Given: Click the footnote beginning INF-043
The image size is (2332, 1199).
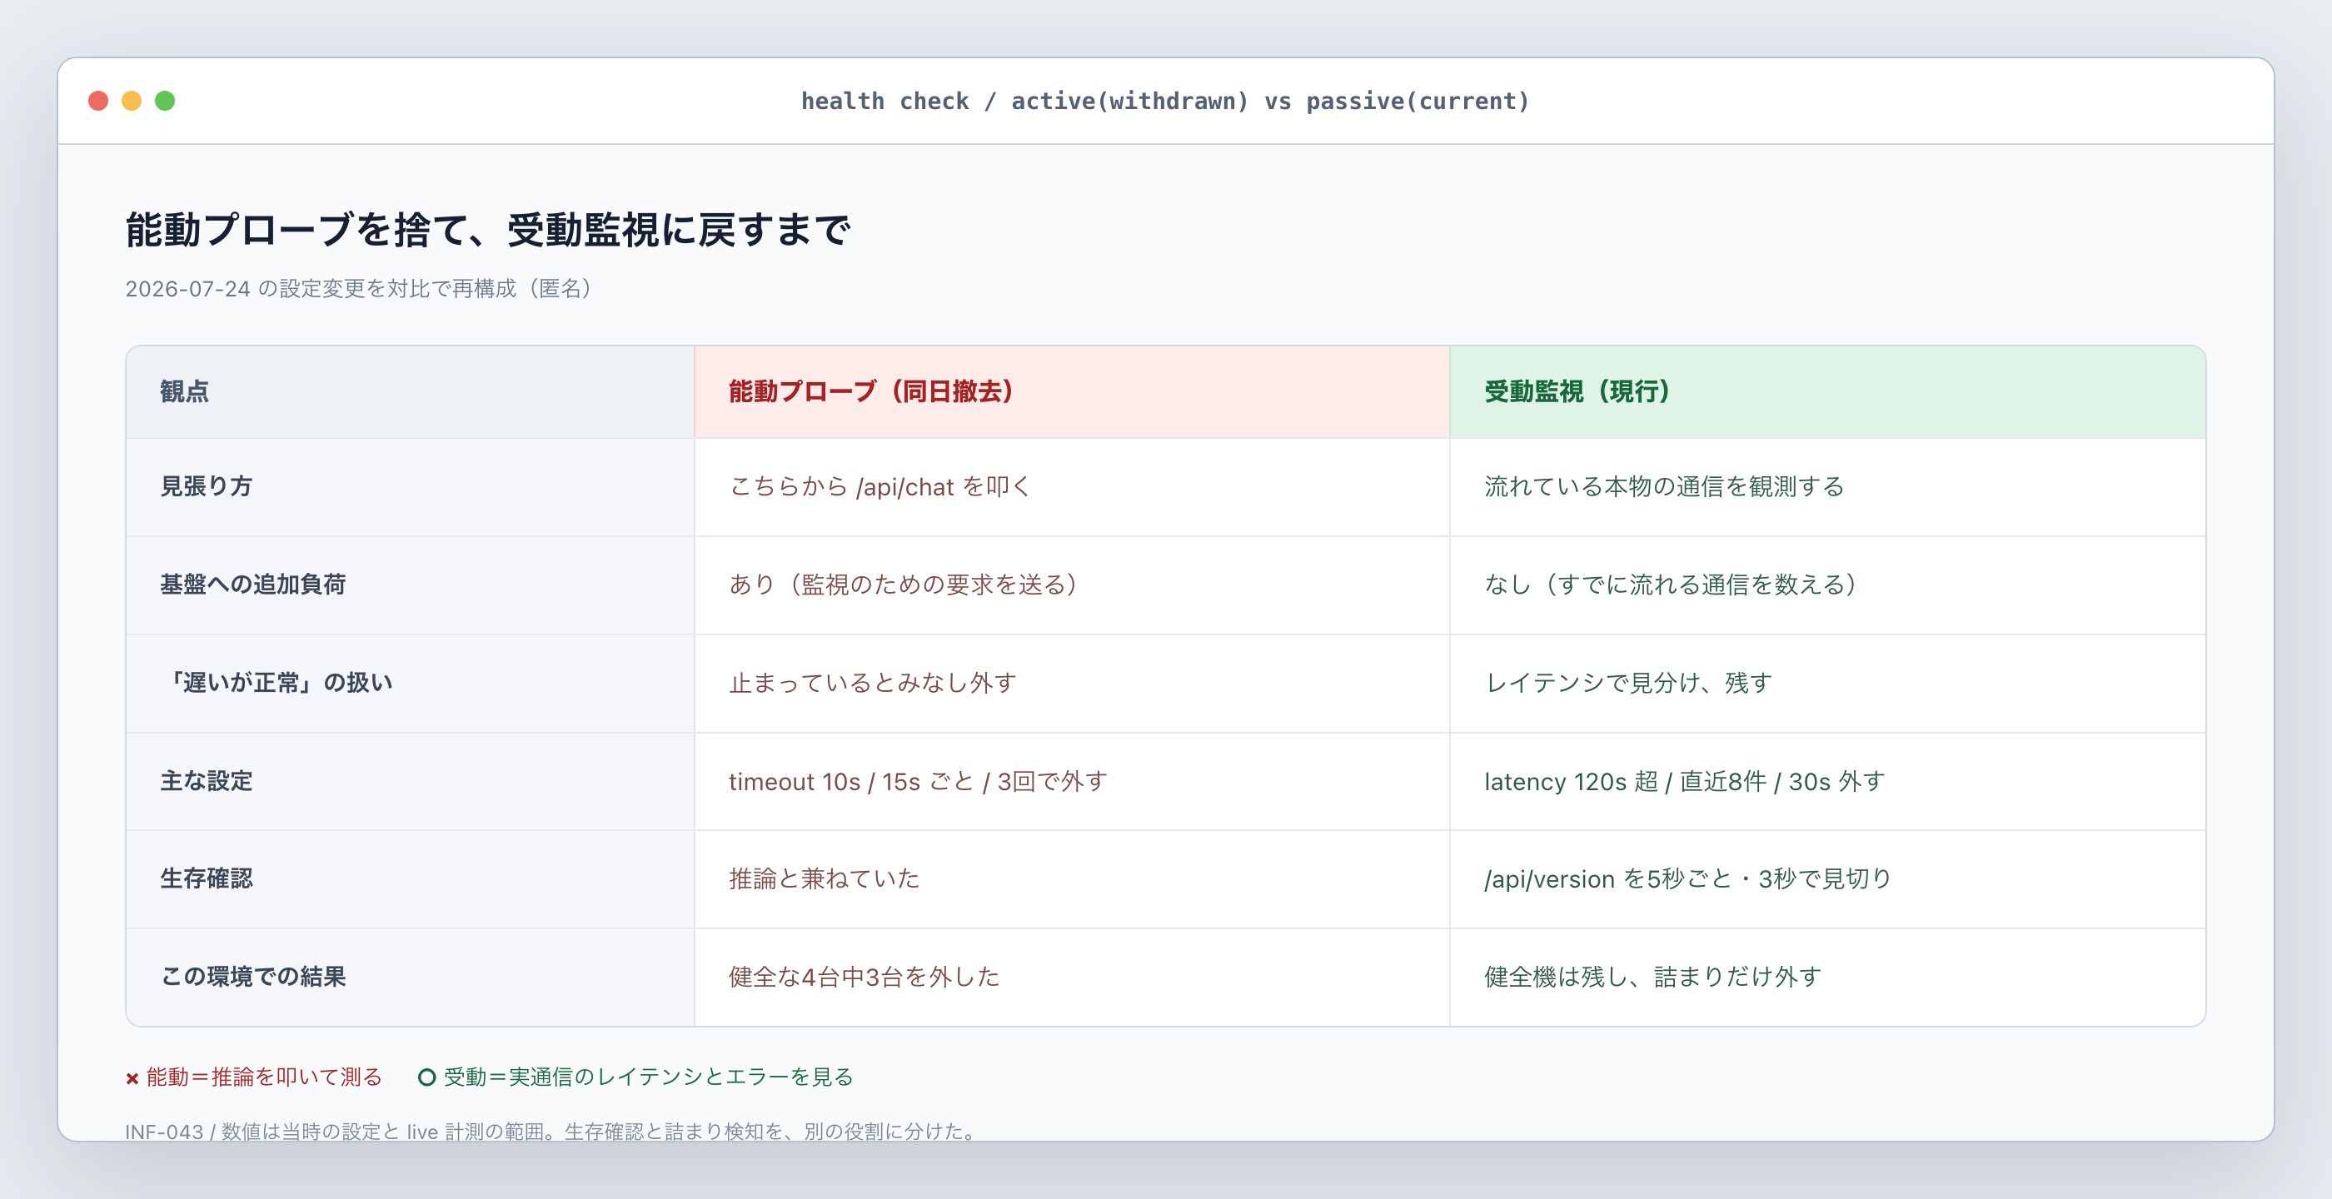Looking at the screenshot, I should [x=553, y=1132].
